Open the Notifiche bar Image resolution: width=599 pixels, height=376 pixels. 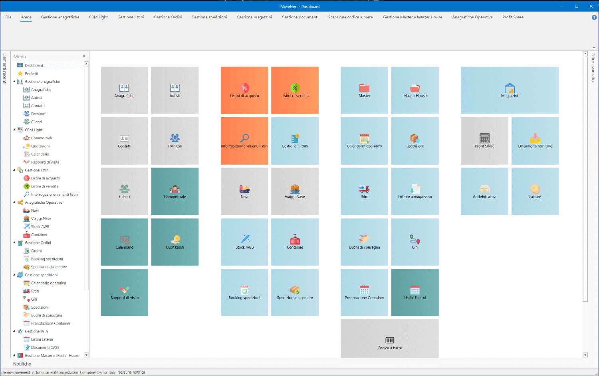pos(22,364)
